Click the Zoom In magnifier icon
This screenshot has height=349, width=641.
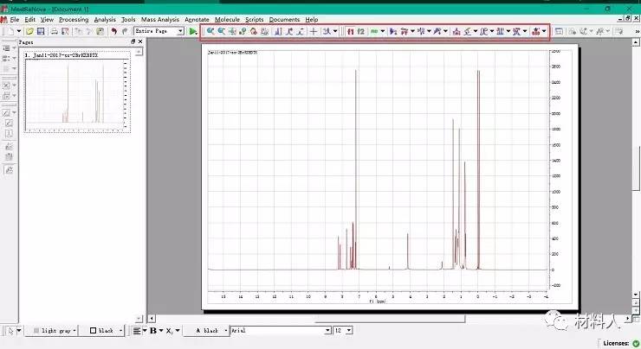(x=210, y=31)
